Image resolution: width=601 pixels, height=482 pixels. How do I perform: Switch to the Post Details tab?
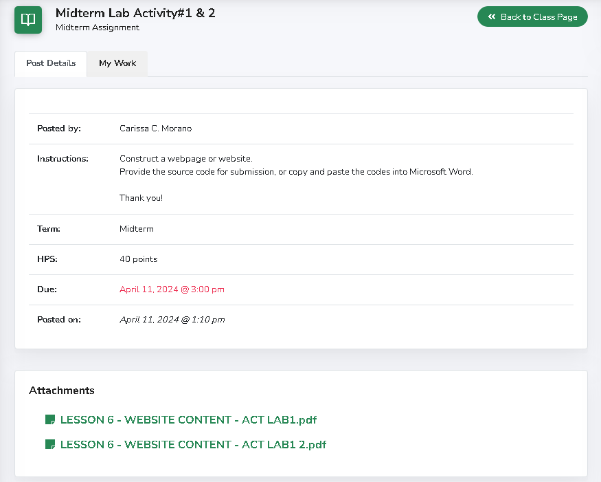(x=51, y=63)
